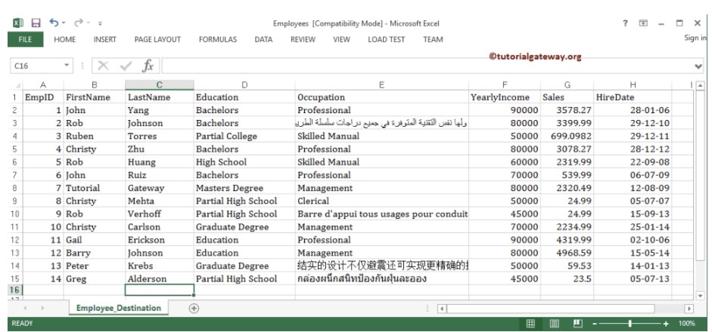Open the TEAM ribbon tab
This screenshot has height=332, width=712.
[433, 39]
